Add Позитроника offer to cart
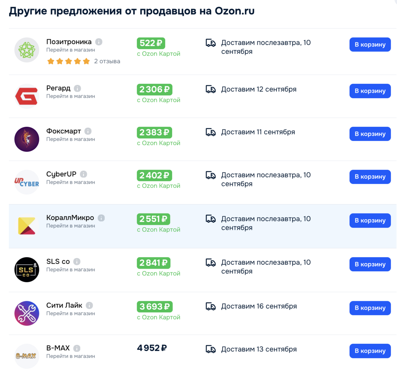The height and width of the screenshot is (374, 397). tap(370, 44)
